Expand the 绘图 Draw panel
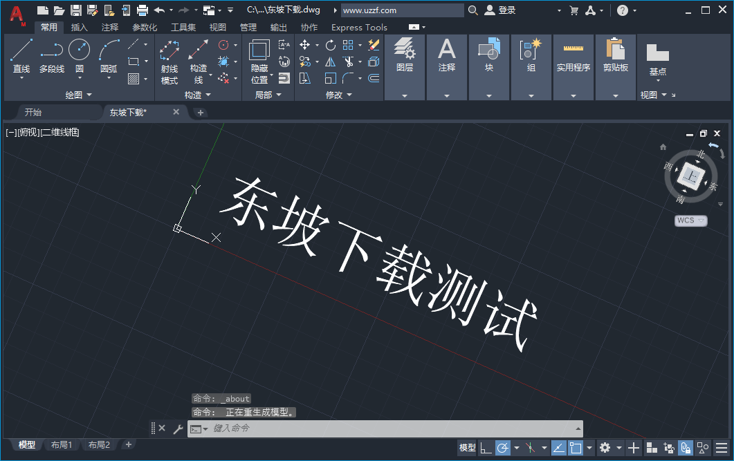Screen dimensions: 734x461 [x=78, y=95]
